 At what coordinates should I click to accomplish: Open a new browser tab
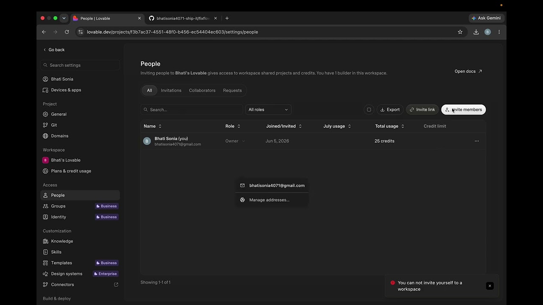(227, 18)
